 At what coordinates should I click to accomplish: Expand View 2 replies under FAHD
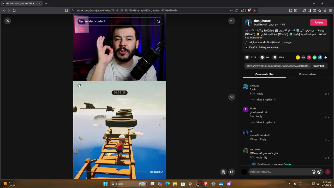[266, 122]
